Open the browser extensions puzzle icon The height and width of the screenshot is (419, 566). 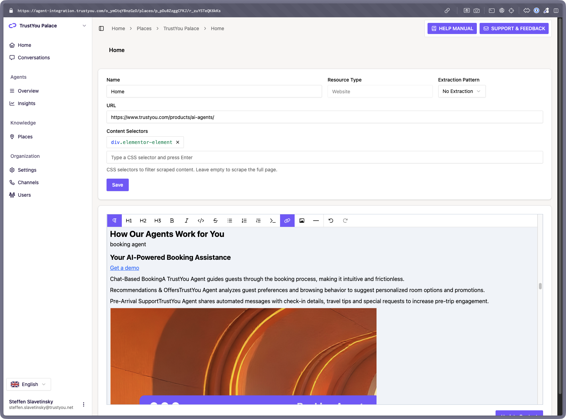(527, 11)
